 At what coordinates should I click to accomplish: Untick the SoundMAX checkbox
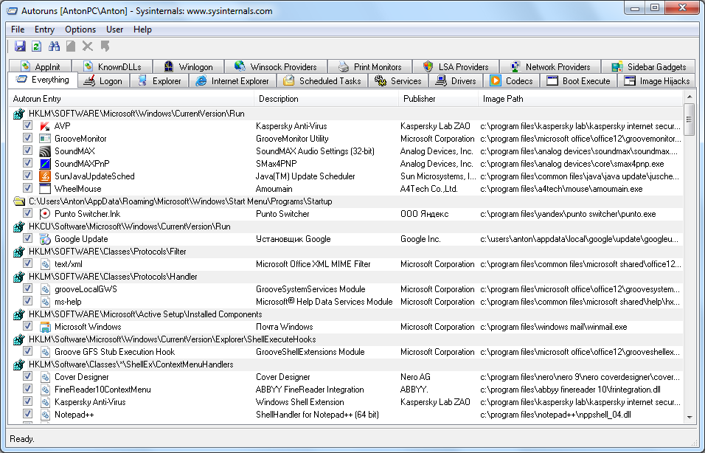[27, 151]
